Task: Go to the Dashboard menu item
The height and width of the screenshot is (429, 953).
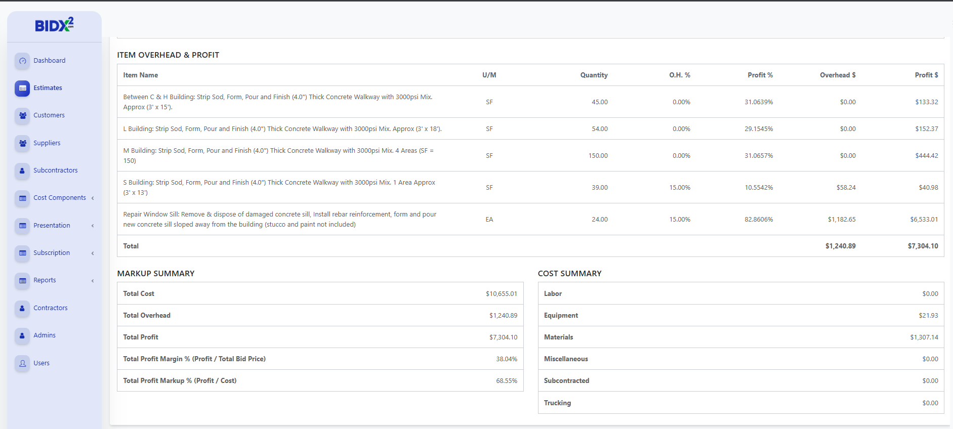Action: (x=50, y=61)
